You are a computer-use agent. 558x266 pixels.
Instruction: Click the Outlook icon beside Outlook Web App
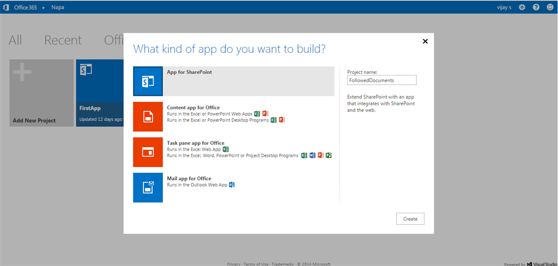point(232,185)
